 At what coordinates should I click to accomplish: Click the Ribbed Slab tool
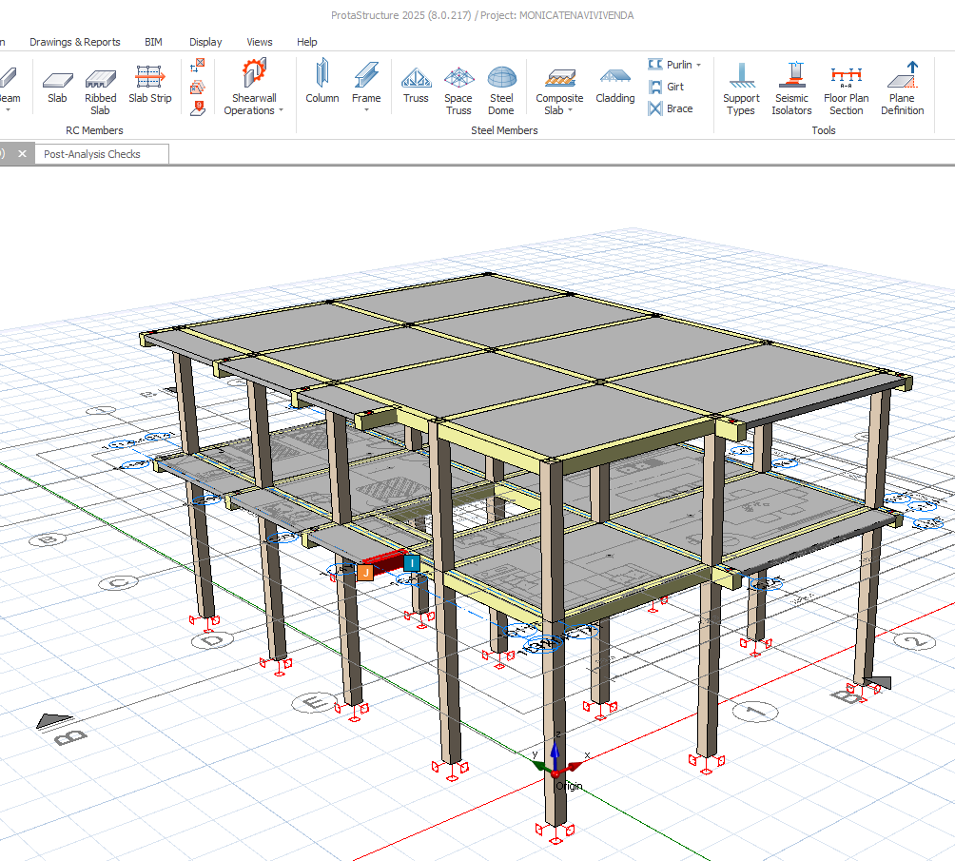[100, 86]
